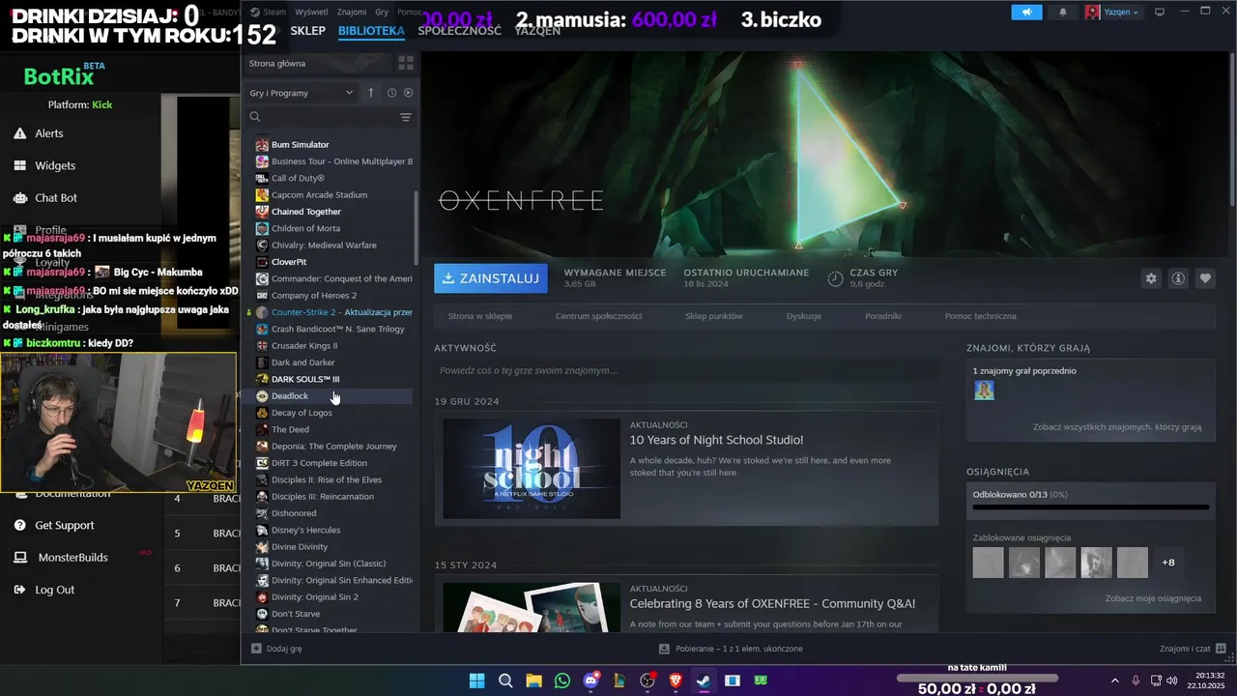Open advanced library filters icon
This screenshot has height=696, width=1237.
406,117
